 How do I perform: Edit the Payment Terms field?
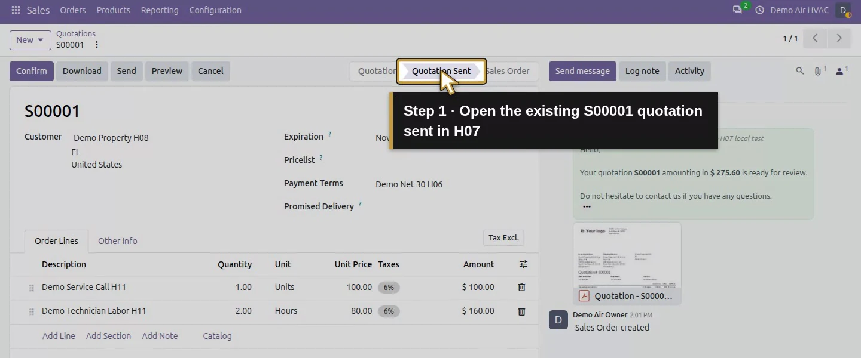409,184
